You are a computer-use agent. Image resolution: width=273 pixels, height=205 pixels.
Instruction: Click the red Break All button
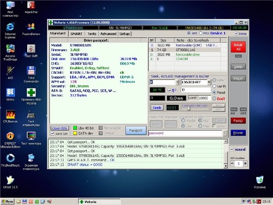238,47
